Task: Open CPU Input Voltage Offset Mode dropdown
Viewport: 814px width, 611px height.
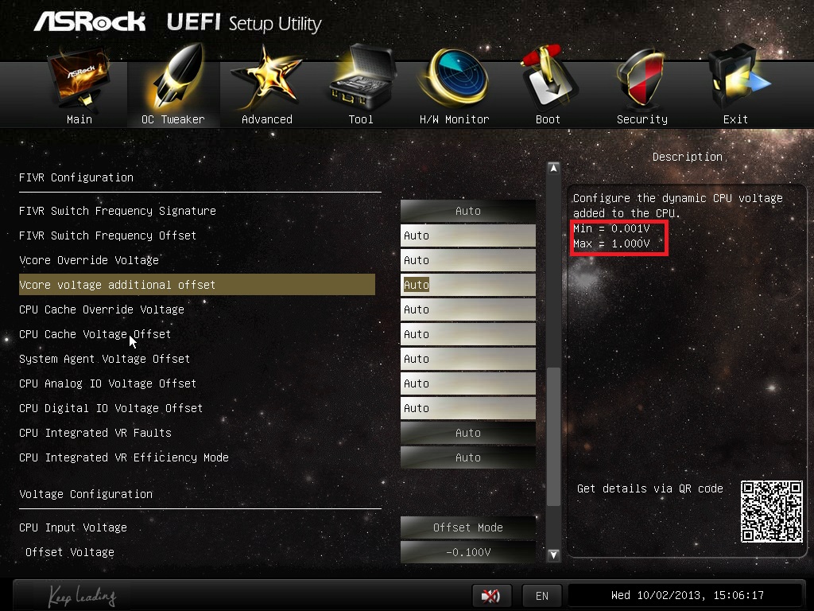Action: [467, 527]
